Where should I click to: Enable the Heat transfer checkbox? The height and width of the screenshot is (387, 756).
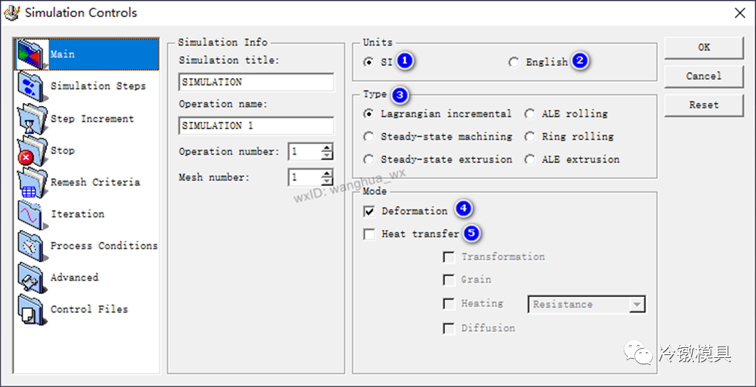370,234
